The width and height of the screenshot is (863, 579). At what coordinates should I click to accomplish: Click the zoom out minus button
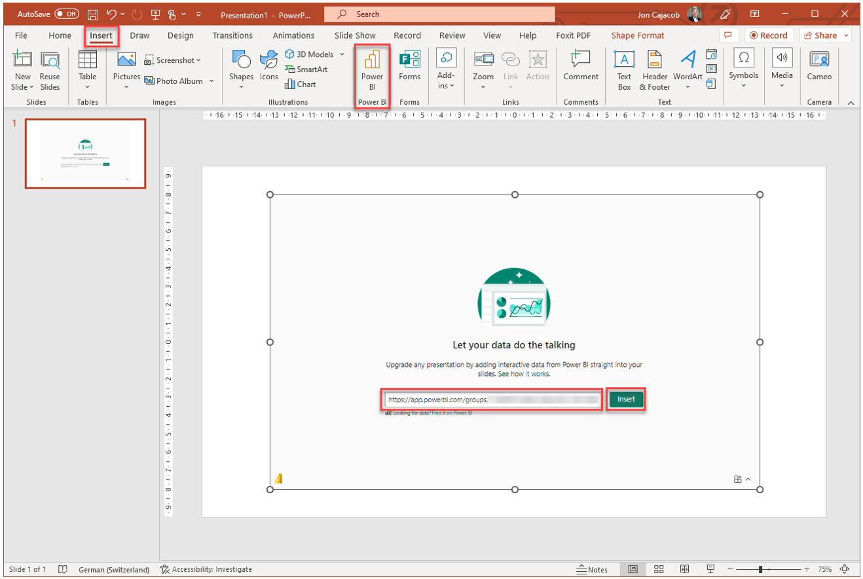click(731, 569)
